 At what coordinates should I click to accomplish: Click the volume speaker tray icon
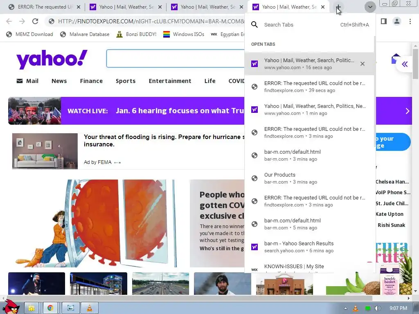pyautogui.click(x=377, y=308)
